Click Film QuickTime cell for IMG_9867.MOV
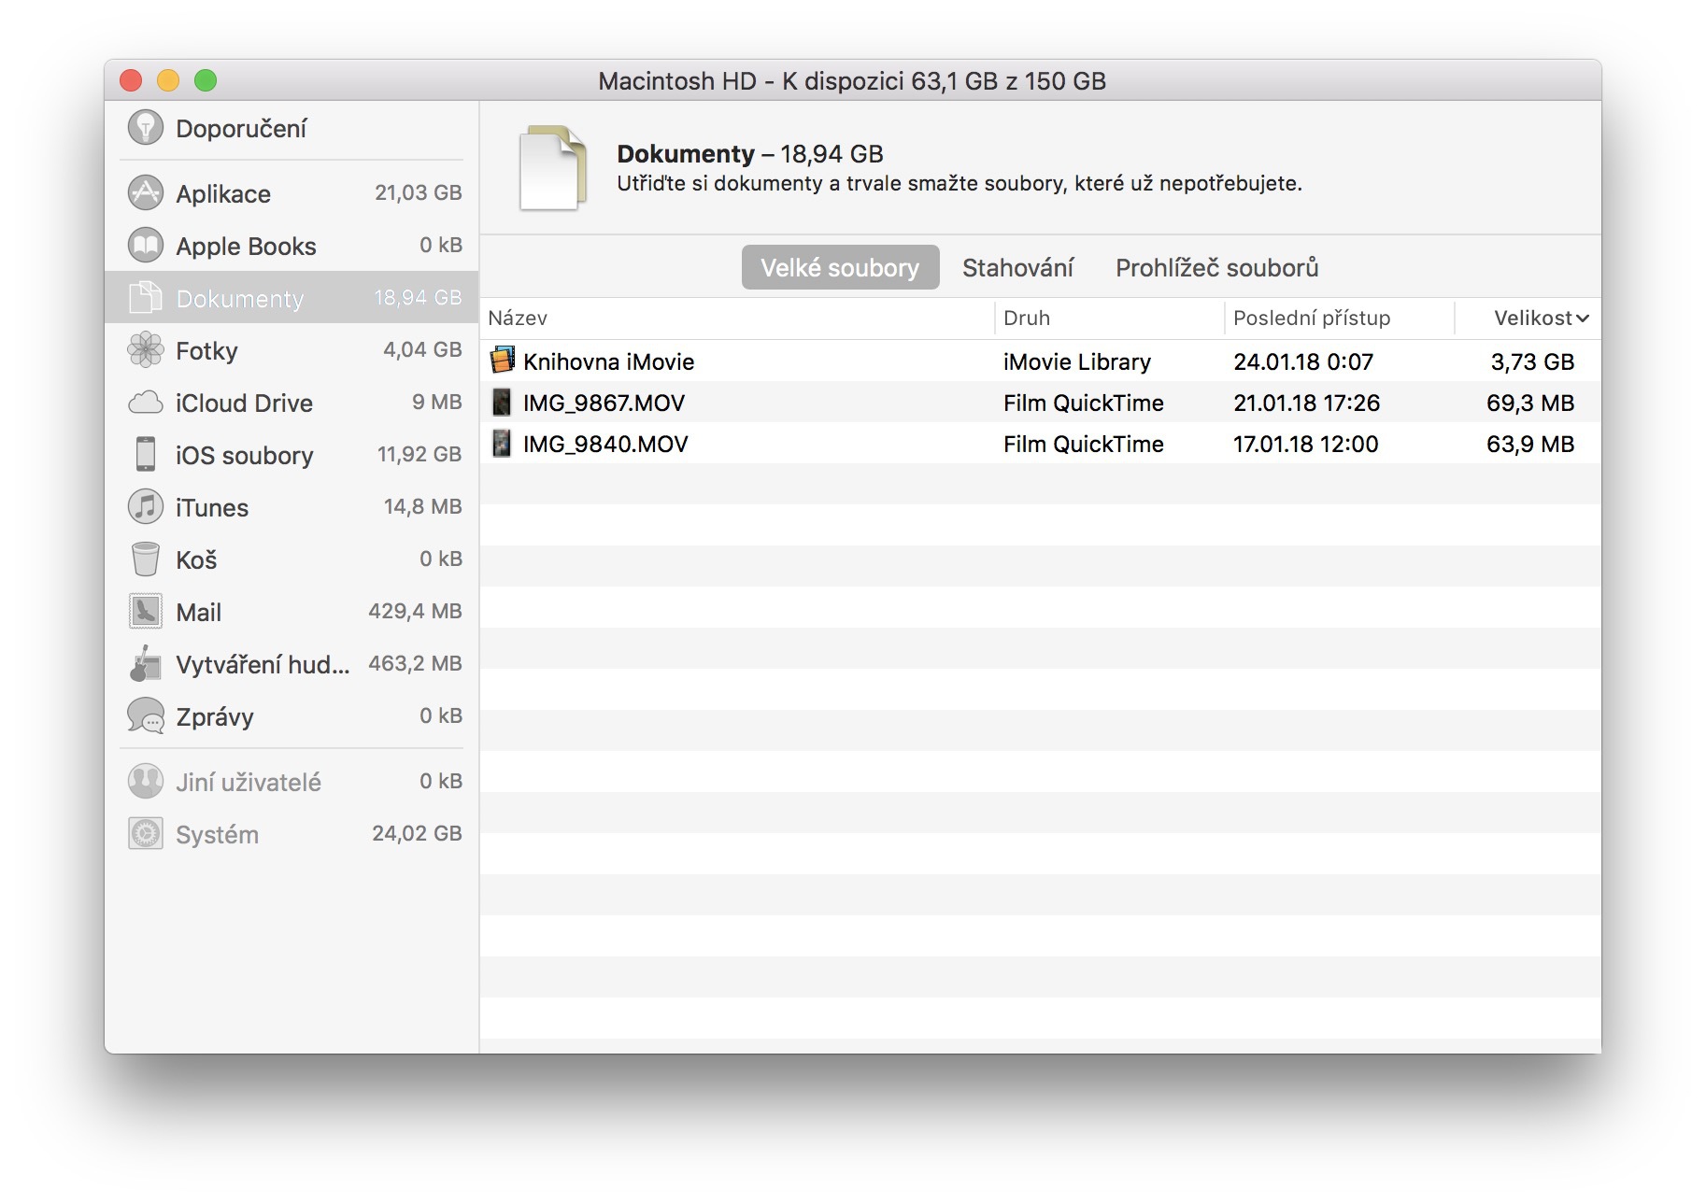The image size is (1706, 1203). pos(1084,403)
